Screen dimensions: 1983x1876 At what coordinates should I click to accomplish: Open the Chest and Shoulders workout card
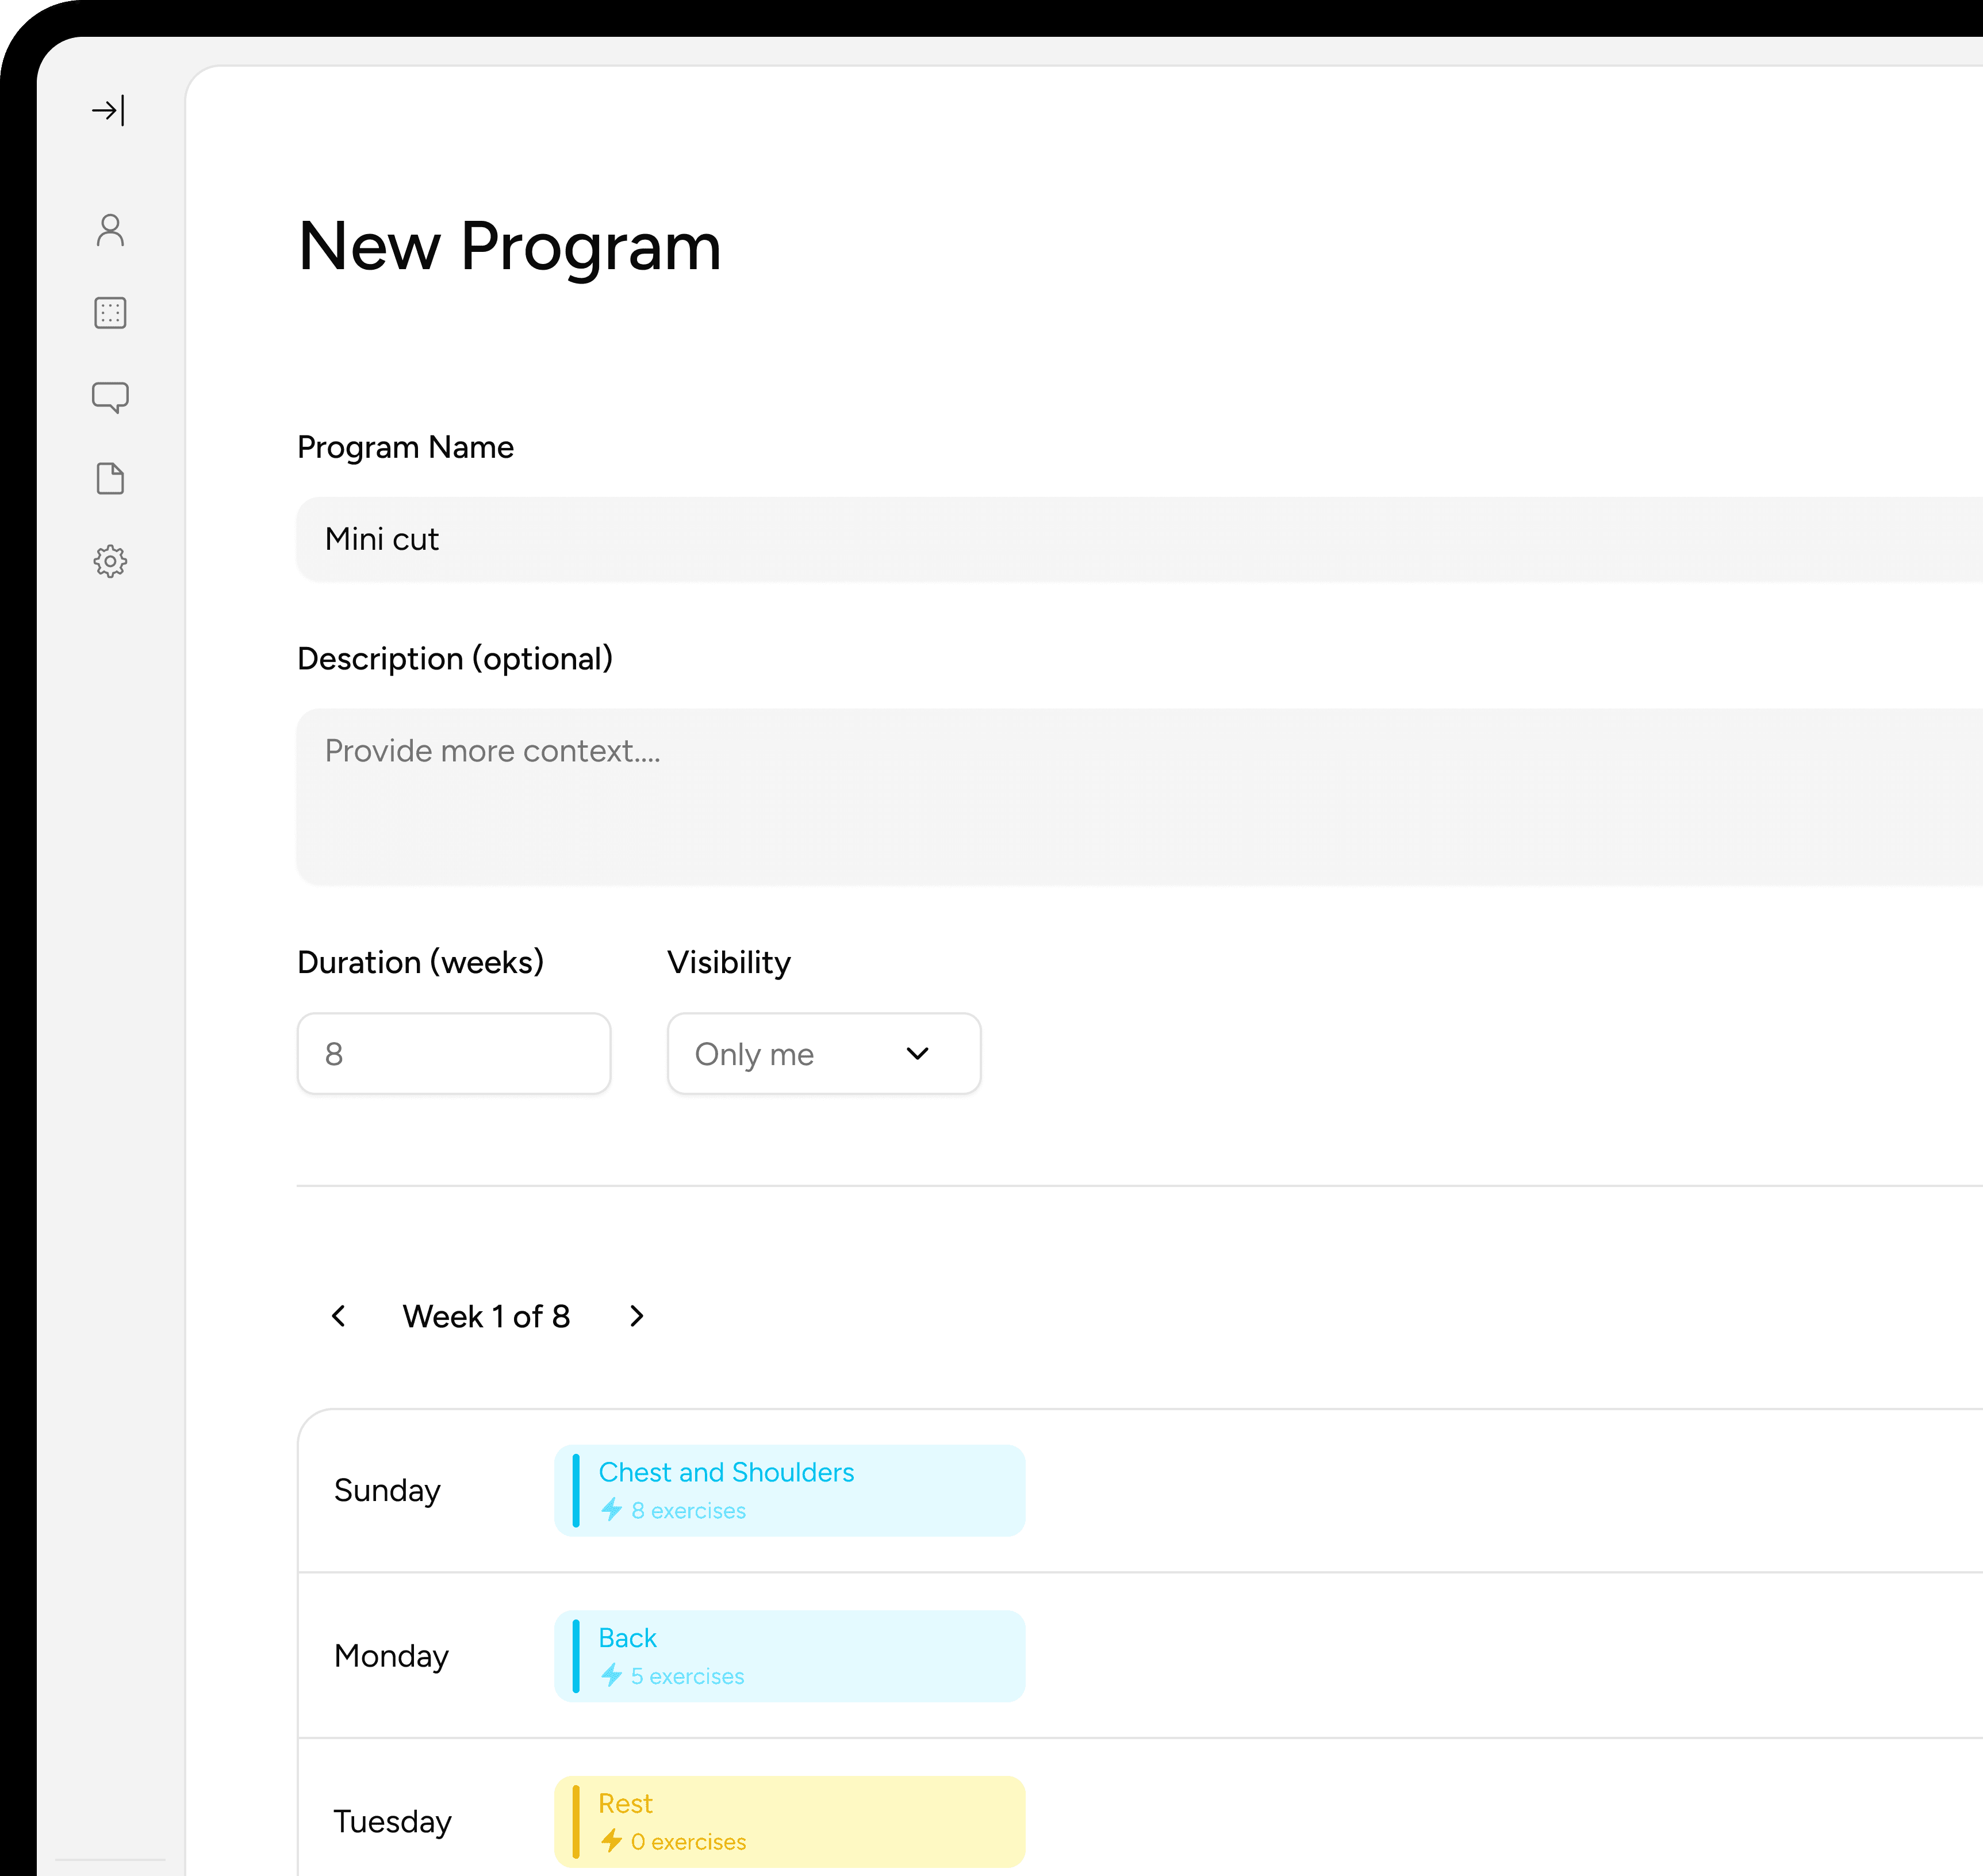(789, 1490)
